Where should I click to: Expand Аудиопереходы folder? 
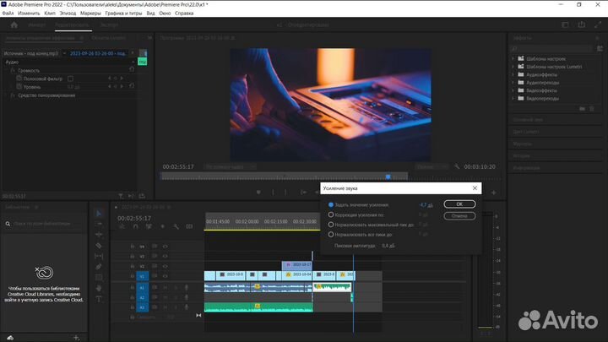(x=513, y=83)
